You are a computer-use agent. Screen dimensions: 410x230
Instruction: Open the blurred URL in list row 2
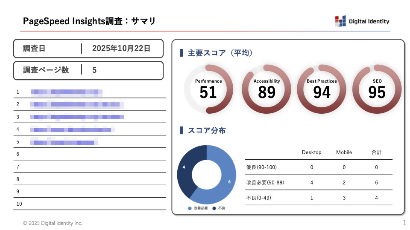point(76,104)
